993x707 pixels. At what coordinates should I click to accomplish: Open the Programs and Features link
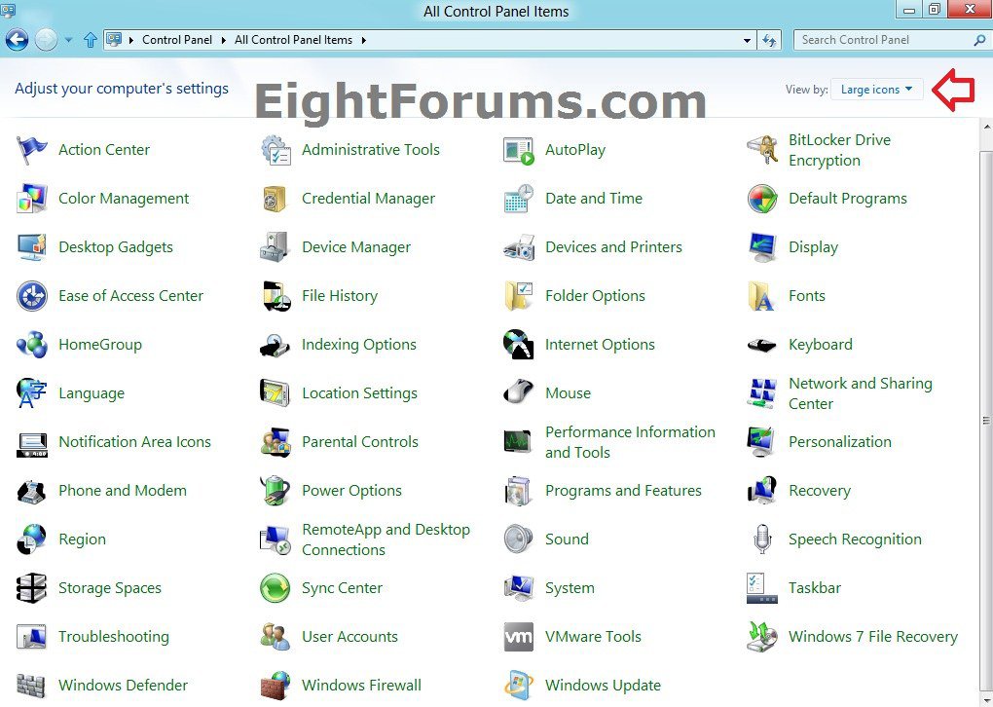coord(623,491)
